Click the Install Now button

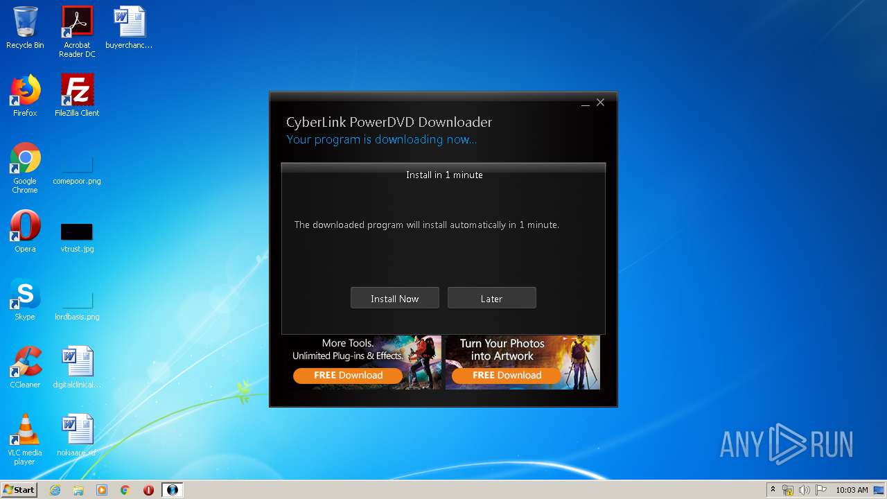coord(394,298)
